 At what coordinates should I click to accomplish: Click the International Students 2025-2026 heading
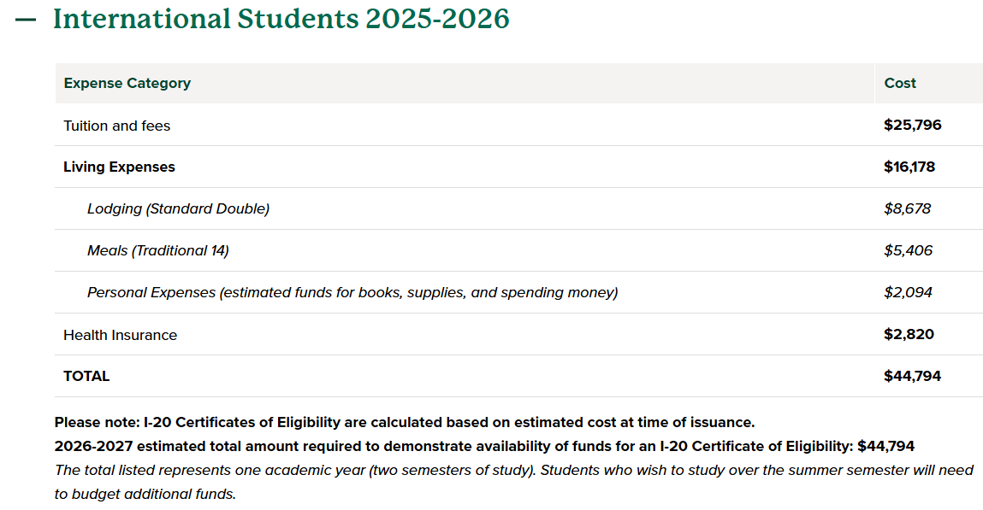click(281, 19)
